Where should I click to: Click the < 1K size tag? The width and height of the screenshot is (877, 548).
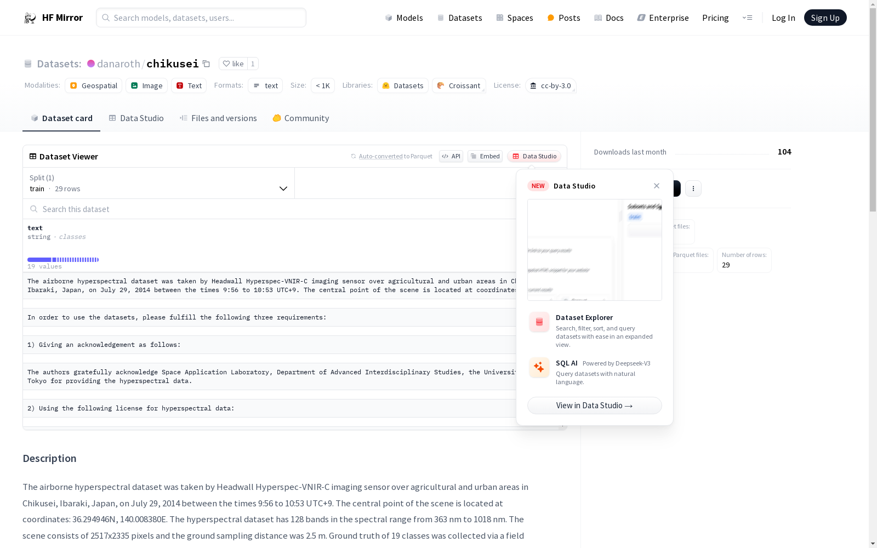tap(323, 85)
